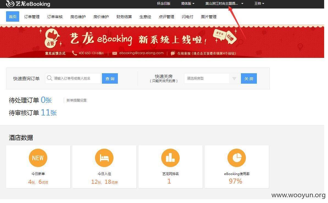Click the 酒店数据 section heading
The width and height of the screenshot is (328, 203).
point(21,138)
